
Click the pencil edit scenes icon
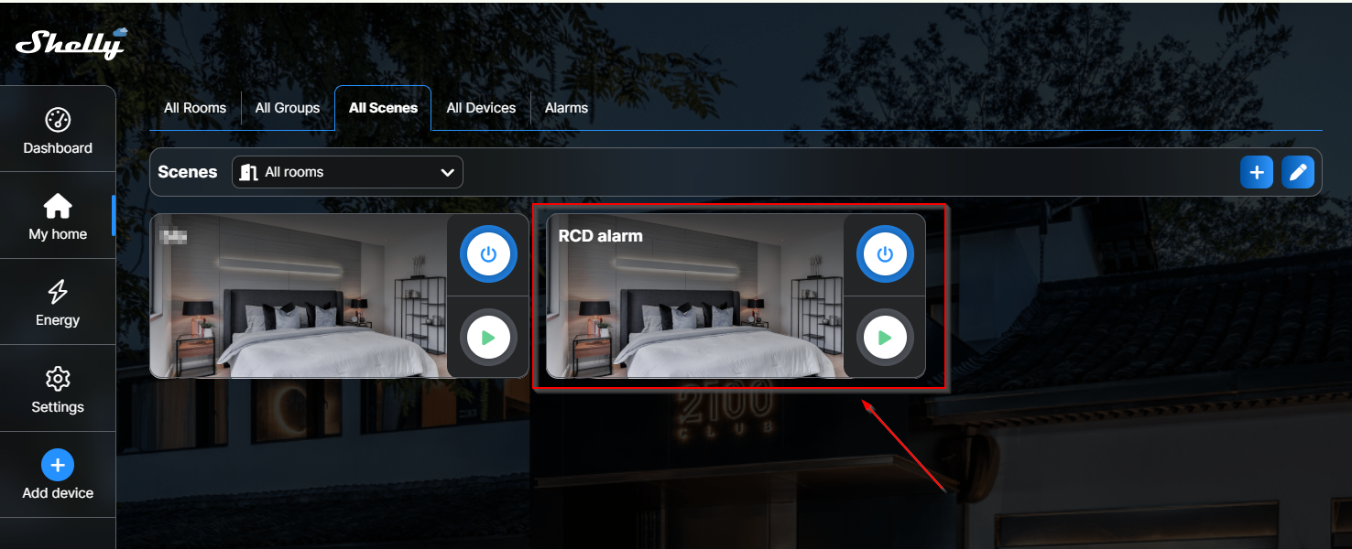click(1297, 172)
